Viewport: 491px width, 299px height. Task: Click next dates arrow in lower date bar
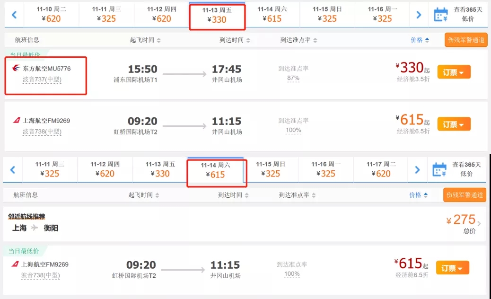(417, 170)
